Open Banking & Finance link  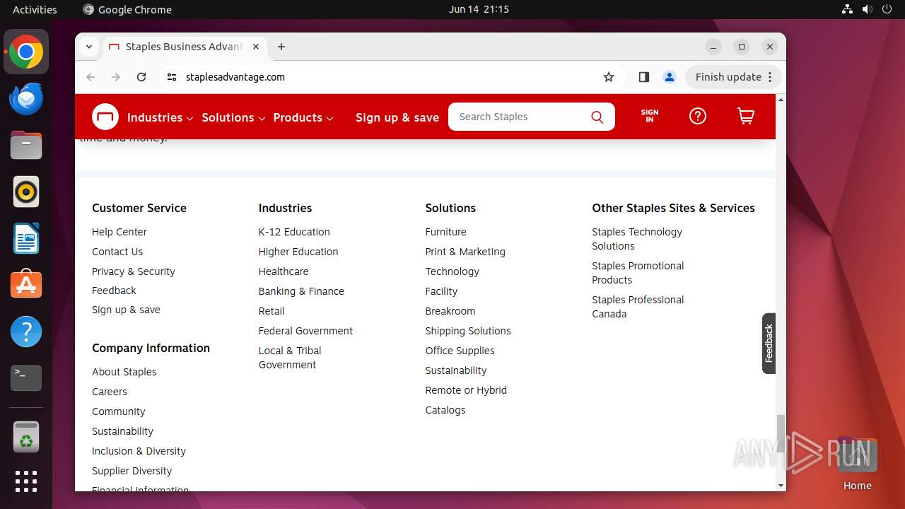tap(301, 291)
